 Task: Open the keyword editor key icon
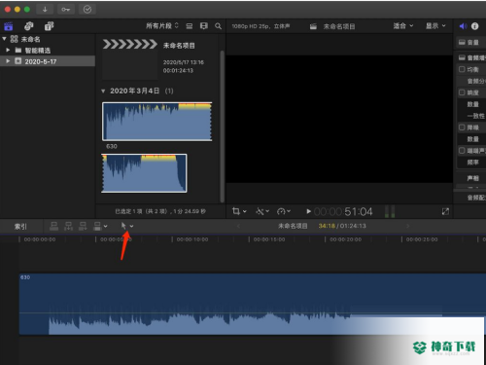66,10
